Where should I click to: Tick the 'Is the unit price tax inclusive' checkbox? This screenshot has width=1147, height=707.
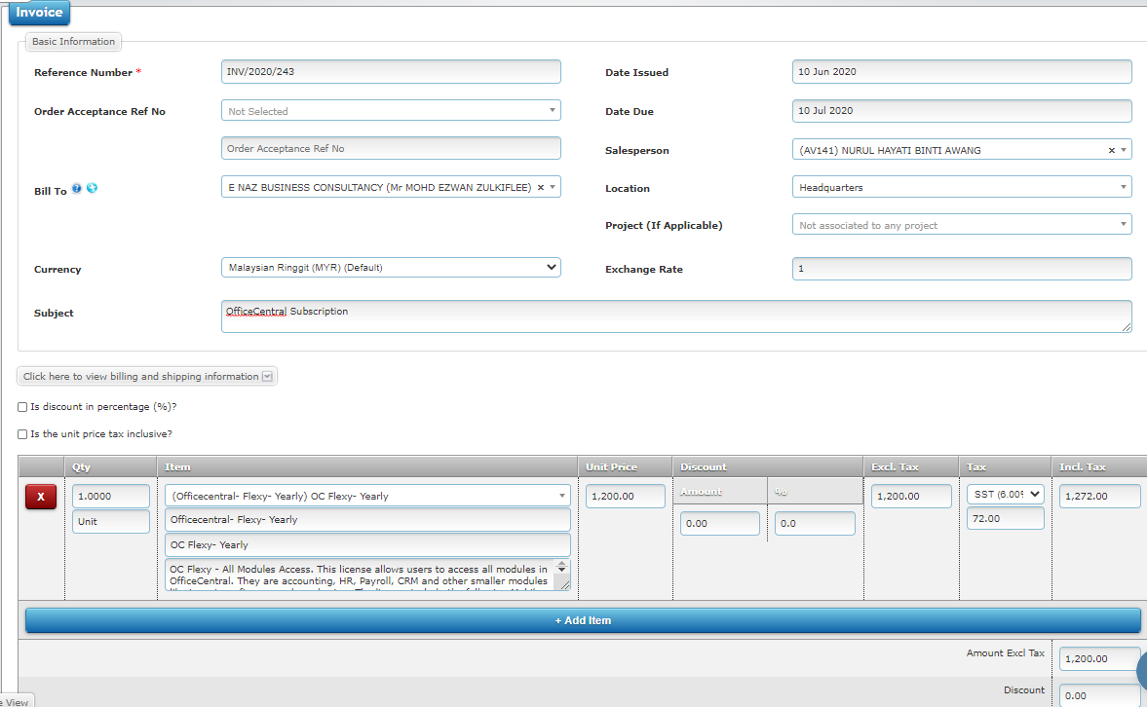22,434
